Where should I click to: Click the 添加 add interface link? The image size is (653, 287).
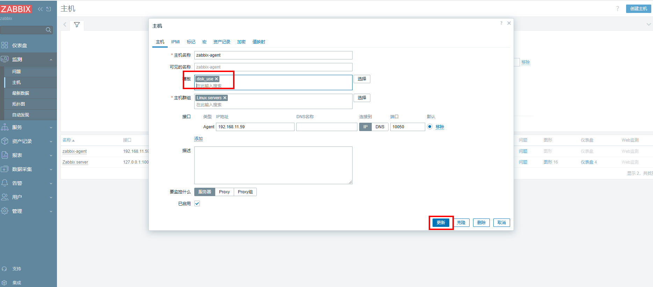coord(198,139)
